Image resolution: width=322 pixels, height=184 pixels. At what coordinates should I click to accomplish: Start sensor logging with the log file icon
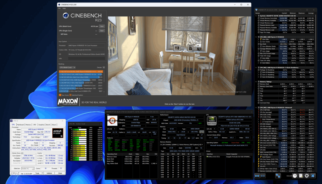coord(300,176)
